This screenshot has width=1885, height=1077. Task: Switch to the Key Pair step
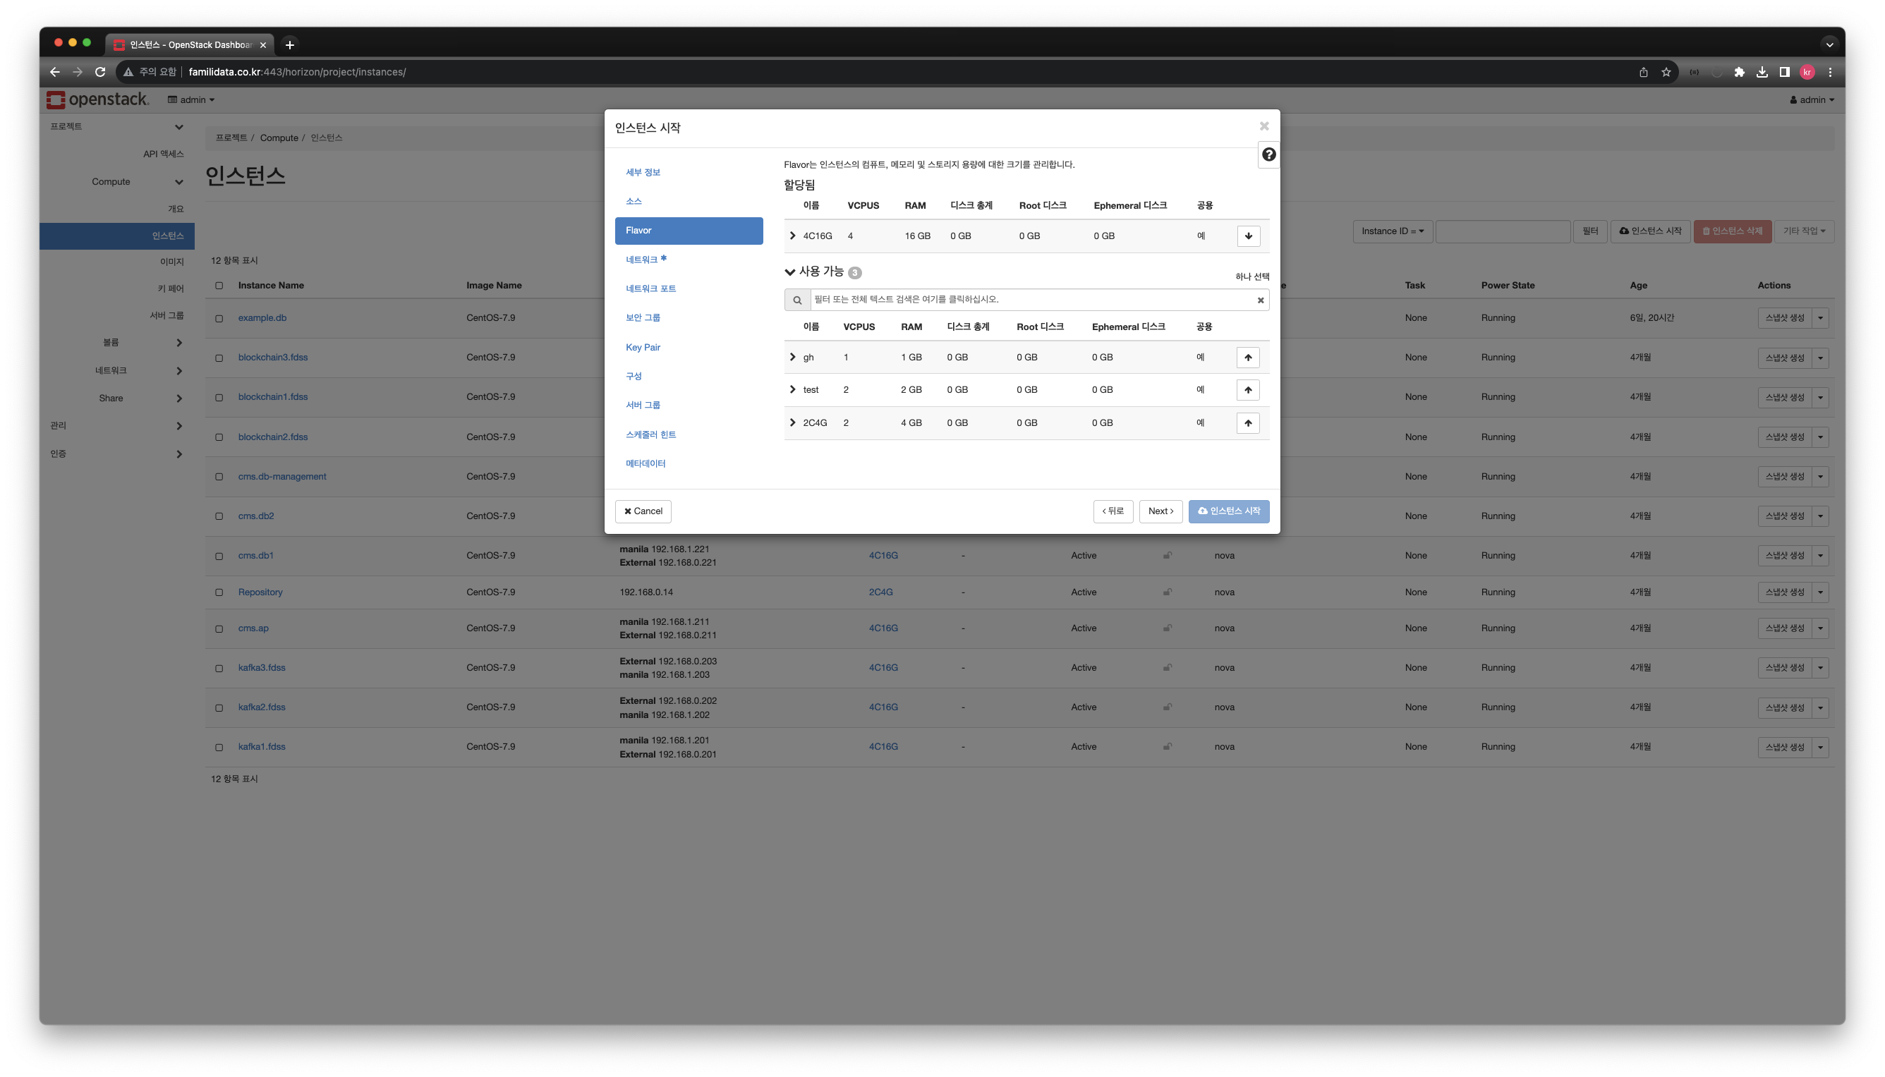click(x=642, y=347)
